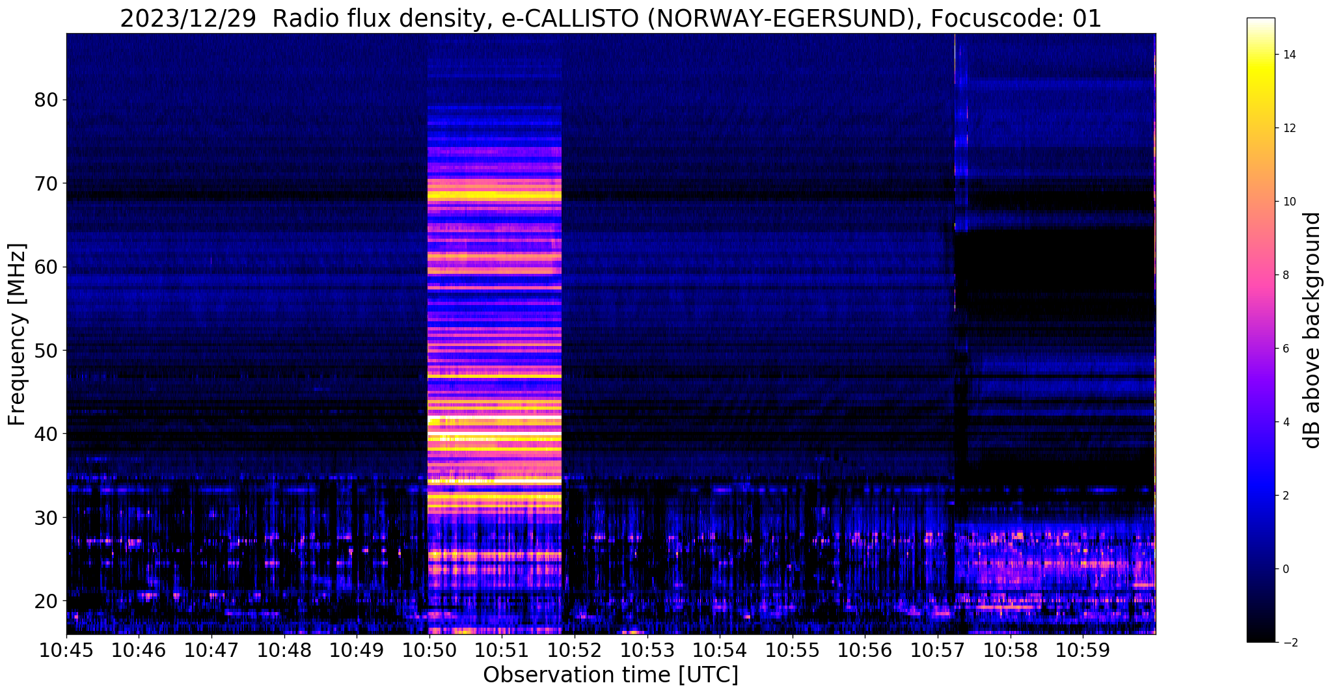Click the 10:59 time tick label

(1083, 649)
